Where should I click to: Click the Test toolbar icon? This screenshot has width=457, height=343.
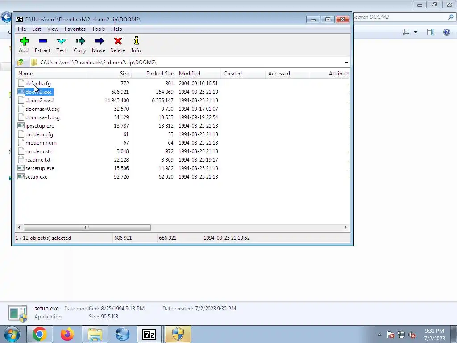(61, 41)
